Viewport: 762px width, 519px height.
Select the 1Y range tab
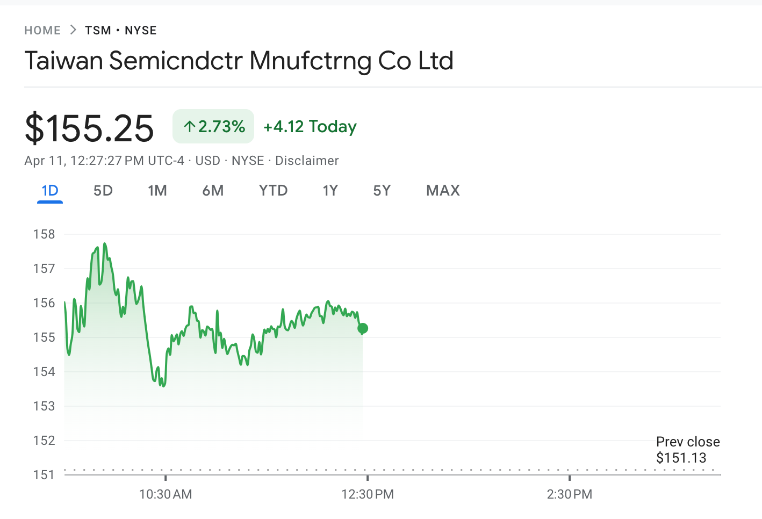click(x=330, y=191)
